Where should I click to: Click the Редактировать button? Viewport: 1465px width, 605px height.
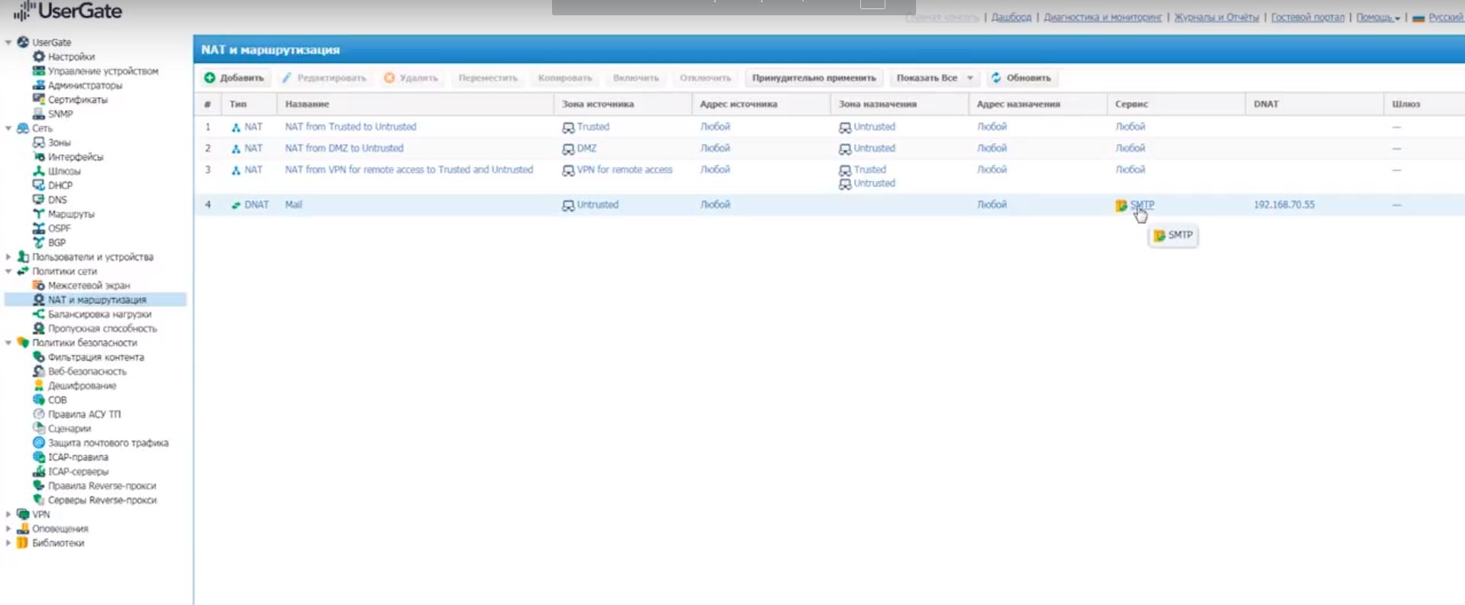tap(324, 78)
